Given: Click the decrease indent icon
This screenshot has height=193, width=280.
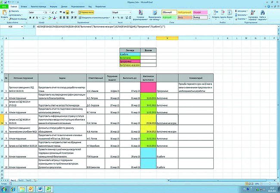Looking at the screenshot, I should pos(72,18).
